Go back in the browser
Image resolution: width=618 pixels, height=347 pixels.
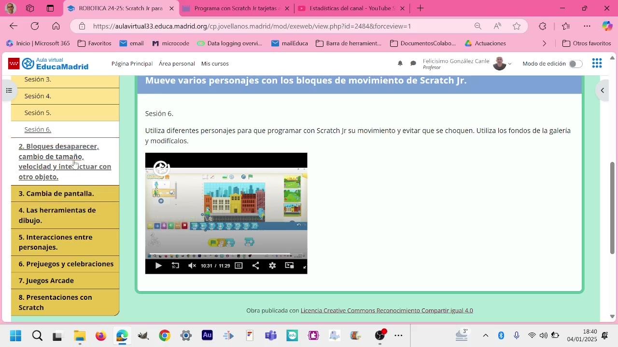pos(14,26)
